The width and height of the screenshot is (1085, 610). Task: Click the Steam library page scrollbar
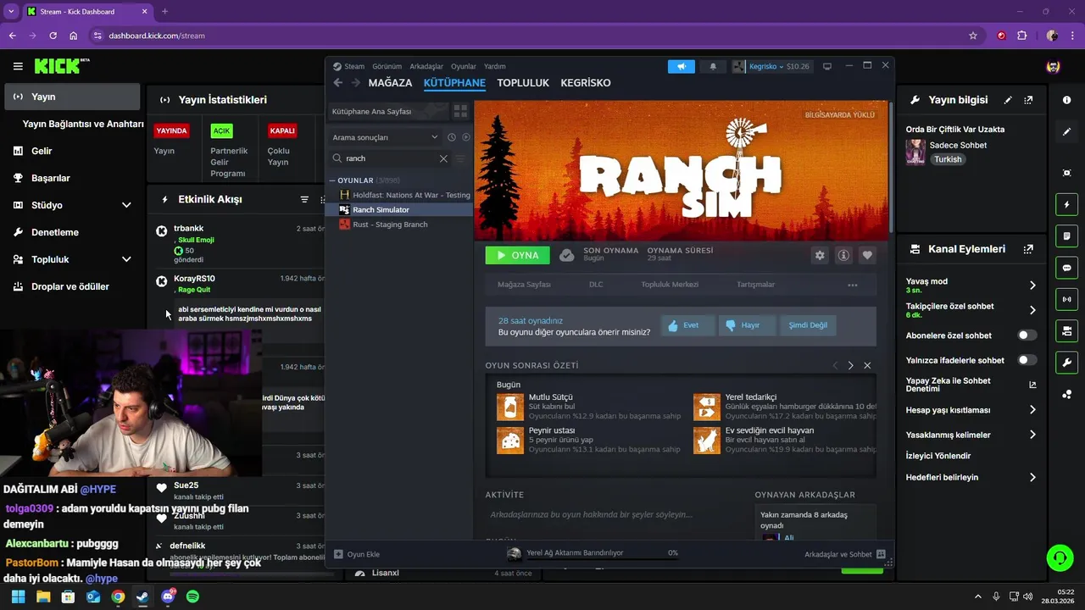(x=890, y=169)
